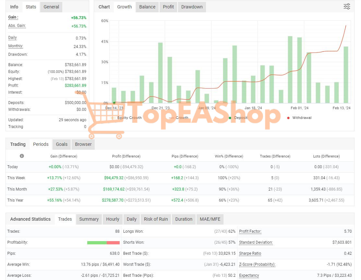
Task: Open the Browser tab in Trading section
Action: 83,144
